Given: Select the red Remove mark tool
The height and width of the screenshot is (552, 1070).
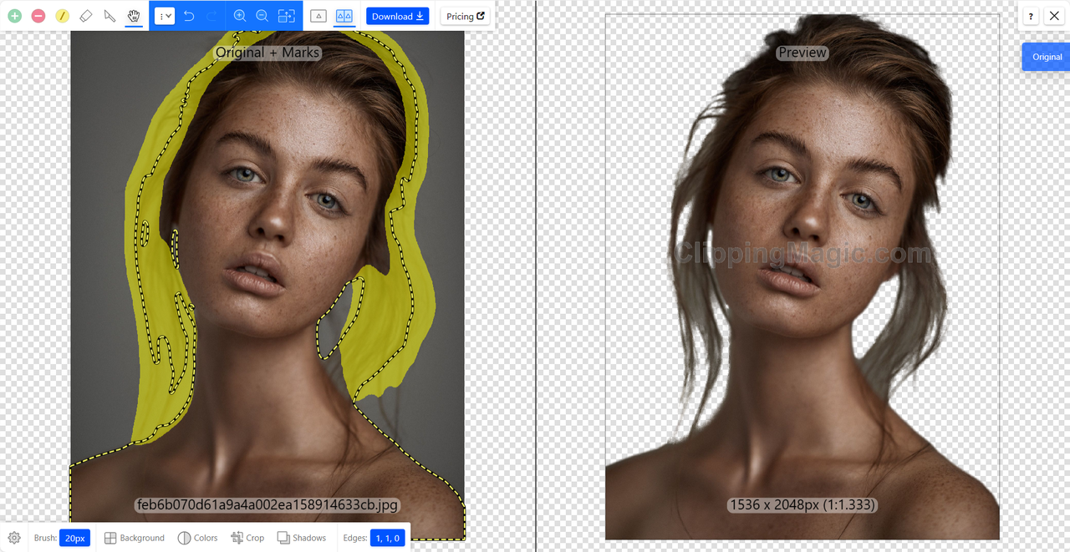Looking at the screenshot, I should click(x=38, y=16).
